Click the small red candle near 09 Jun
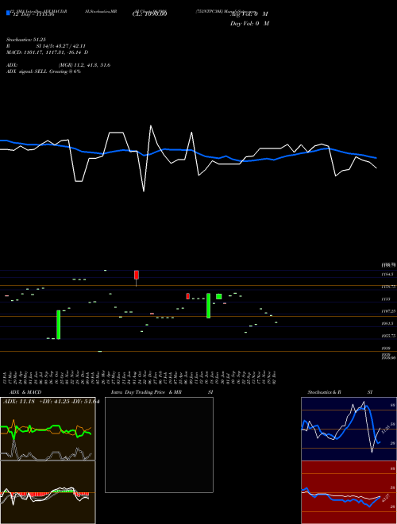Screen dimensions: 397x524 188,296
